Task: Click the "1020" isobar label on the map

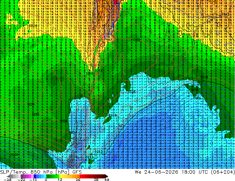Action: coord(136,40)
